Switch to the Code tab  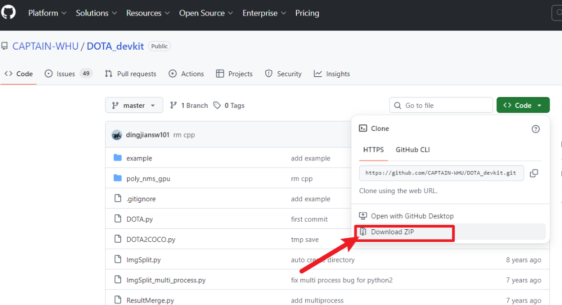[19, 74]
